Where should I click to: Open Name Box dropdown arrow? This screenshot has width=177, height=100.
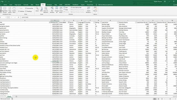coord(6,17)
